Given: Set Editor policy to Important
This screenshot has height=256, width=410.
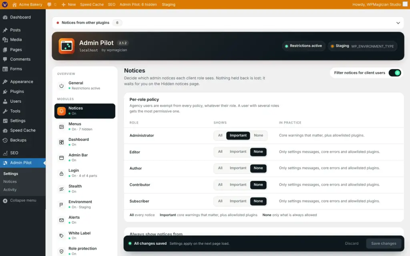Looking at the screenshot, I should pyautogui.click(x=238, y=152).
